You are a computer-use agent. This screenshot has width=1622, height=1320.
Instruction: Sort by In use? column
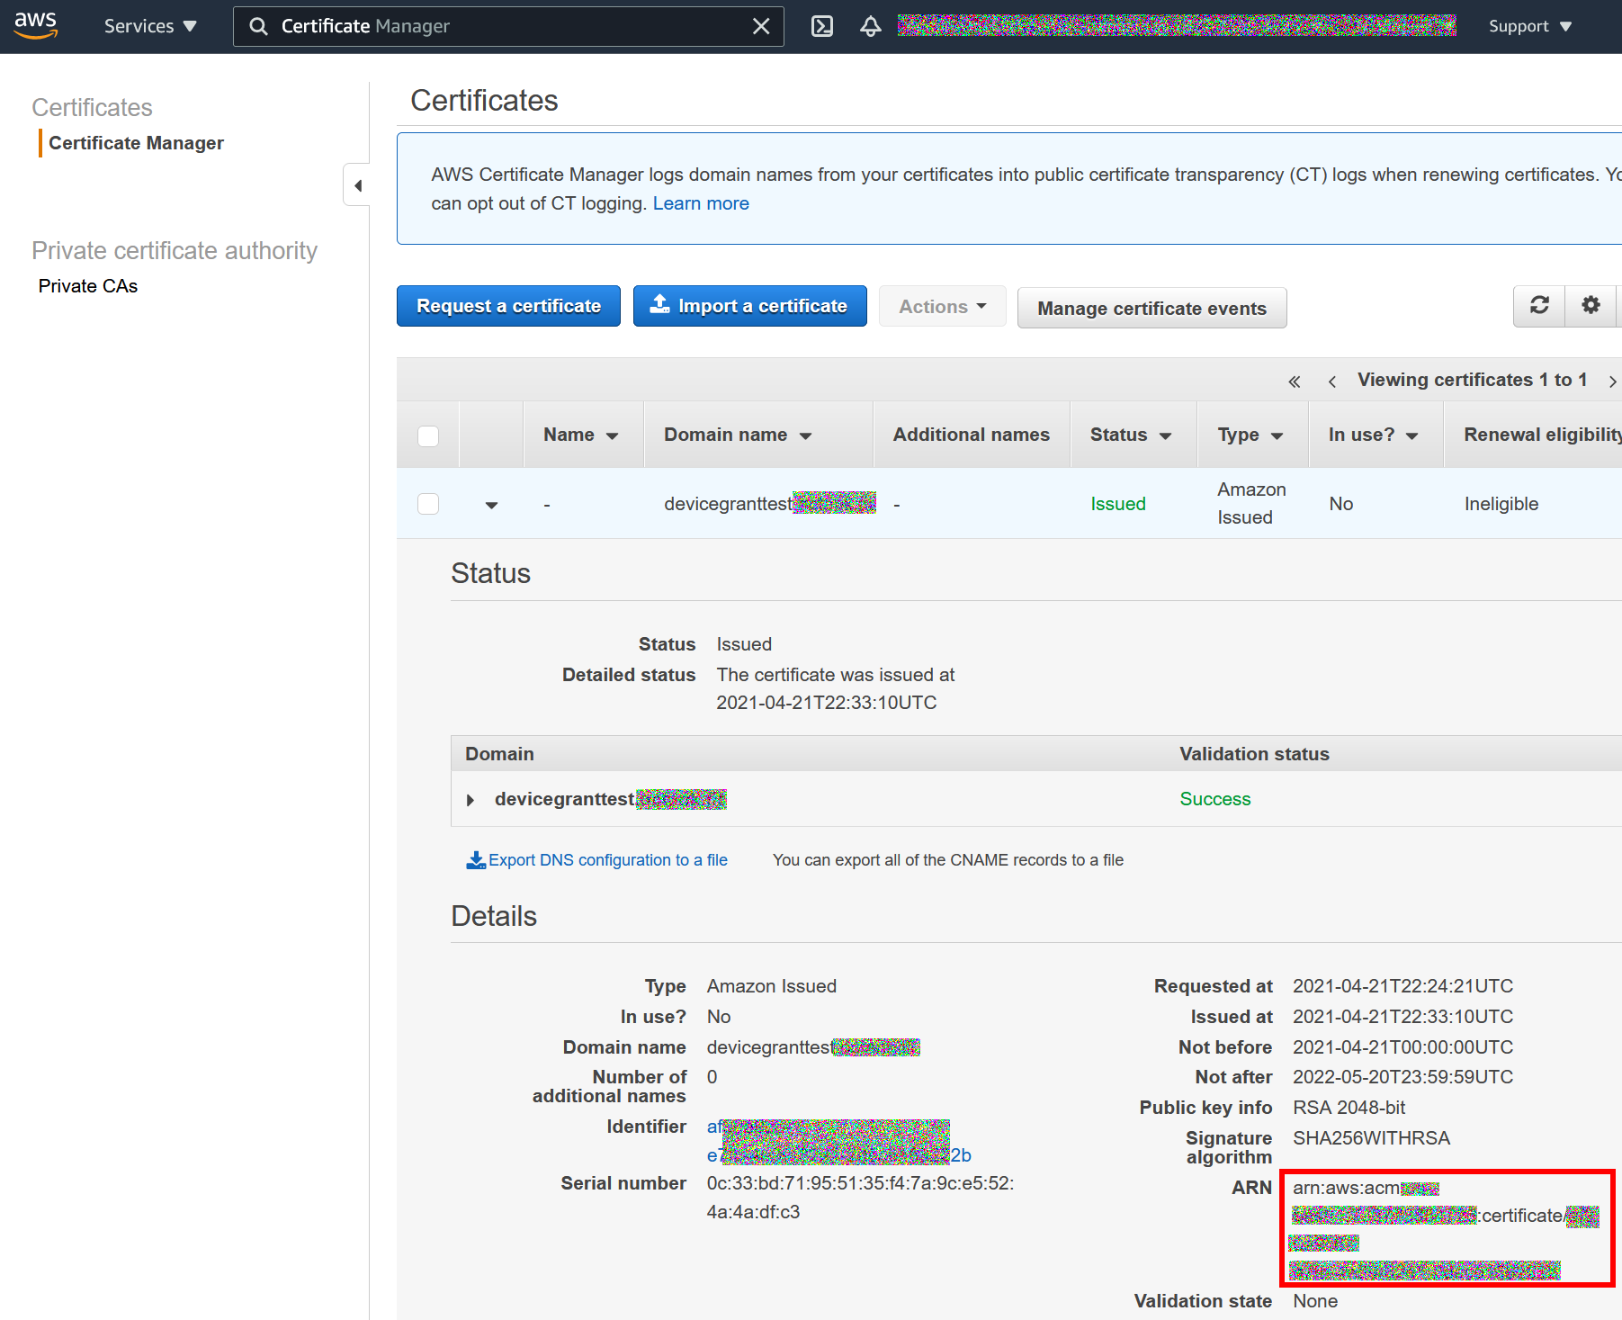pyautogui.click(x=1373, y=435)
